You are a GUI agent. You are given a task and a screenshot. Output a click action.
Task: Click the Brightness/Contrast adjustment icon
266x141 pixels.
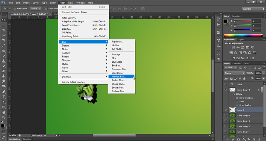pyautogui.click(x=233, y=48)
